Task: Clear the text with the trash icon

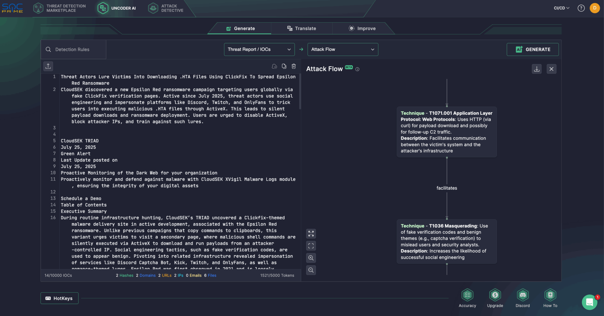Action: pos(293,66)
